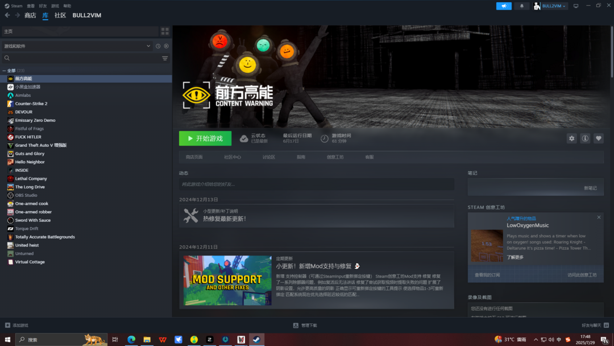Image resolution: width=614 pixels, height=346 pixels.
Task: Switch to the 库 tab
Action: pyautogui.click(x=45, y=15)
